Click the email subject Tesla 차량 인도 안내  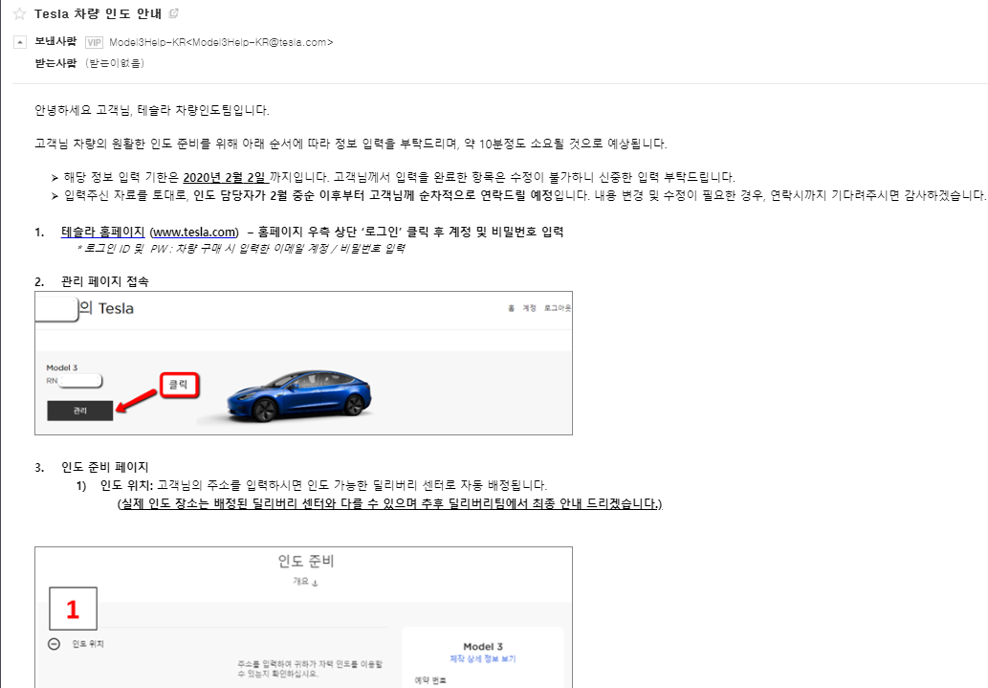coord(98,13)
